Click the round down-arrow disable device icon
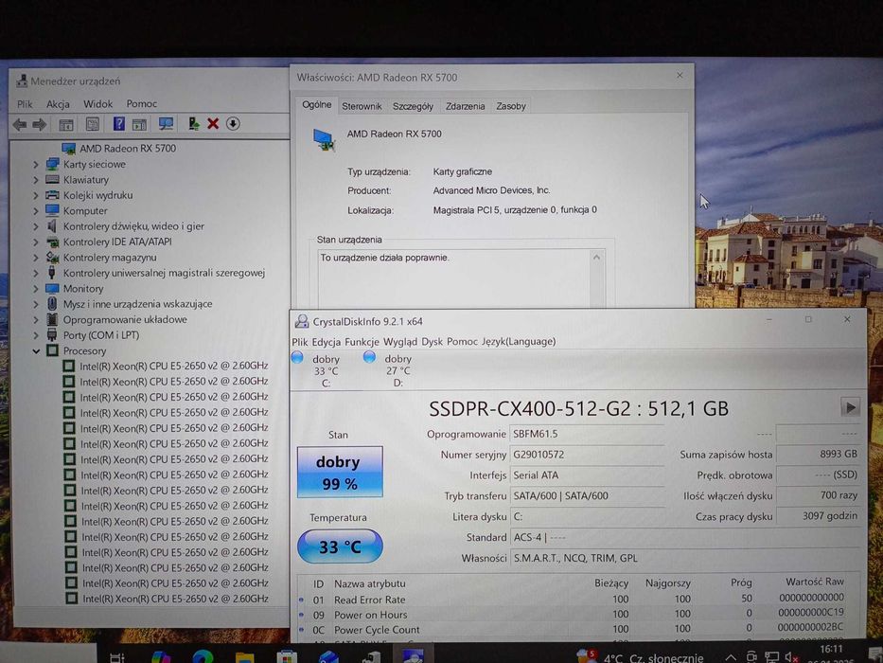Image resolution: width=883 pixels, height=663 pixels. pyautogui.click(x=233, y=123)
